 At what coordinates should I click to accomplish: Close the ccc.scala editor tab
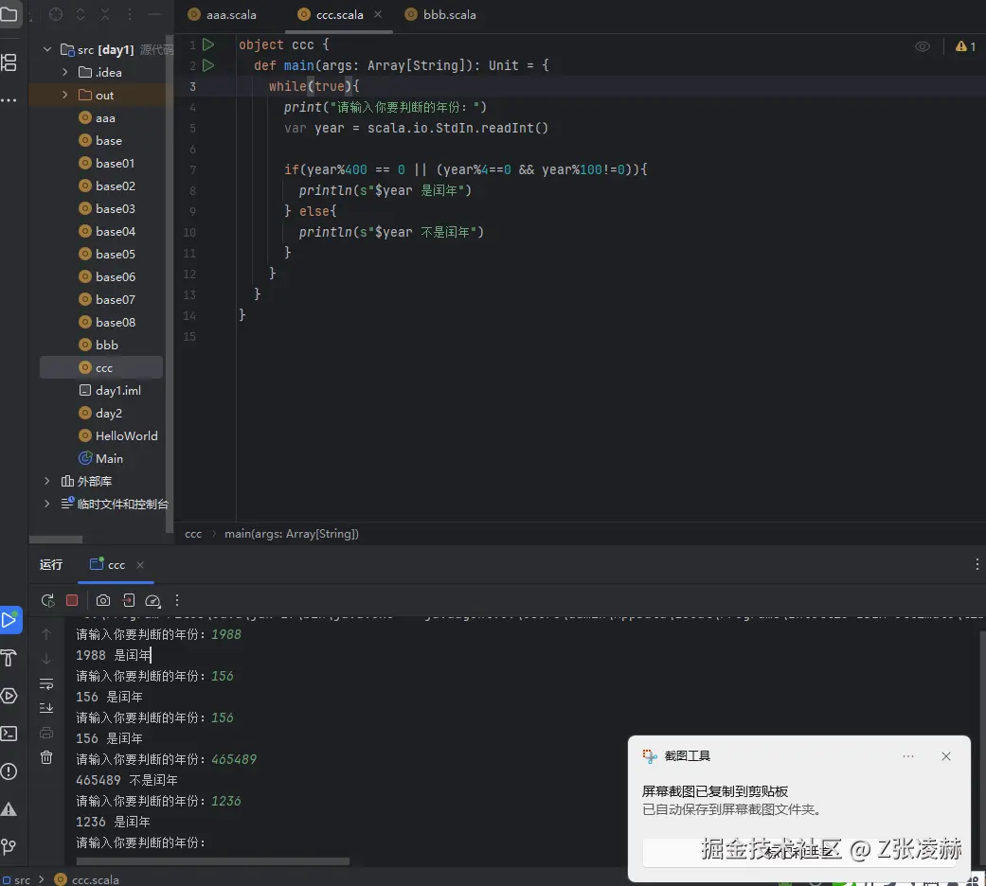pos(378,14)
